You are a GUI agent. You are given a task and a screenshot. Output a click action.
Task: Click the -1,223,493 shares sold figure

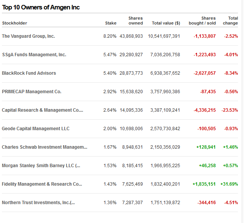pos(205,55)
